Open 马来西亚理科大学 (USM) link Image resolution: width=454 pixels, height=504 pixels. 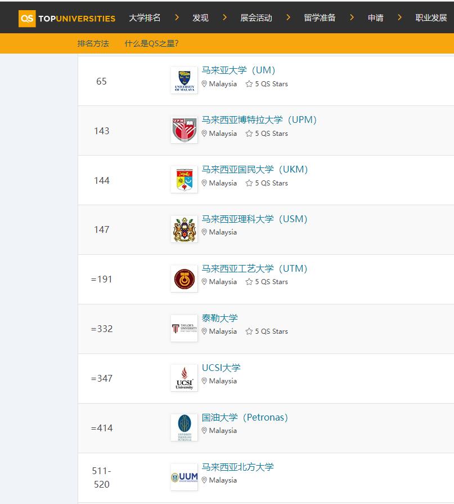pyautogui.click(x=254, y=219)
